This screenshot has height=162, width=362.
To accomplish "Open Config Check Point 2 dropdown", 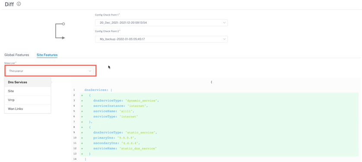I will tap(162, 39).
